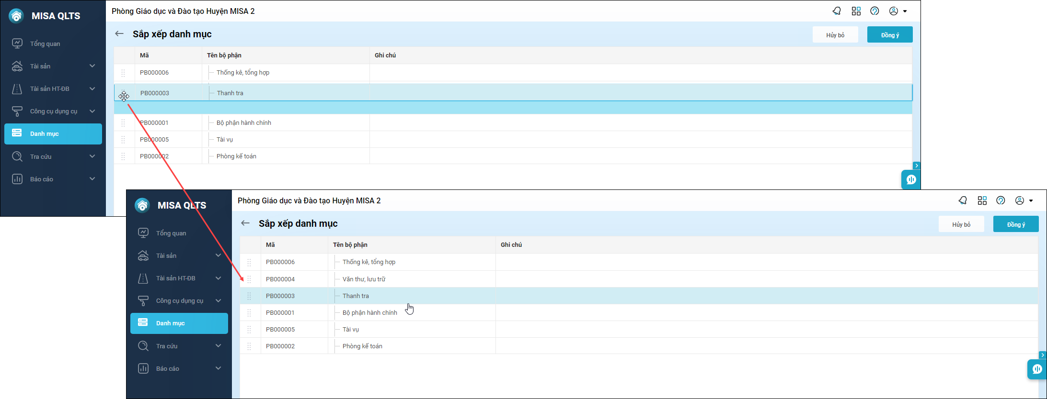The image size is (1047, 399).
Task: Open "Tổng quan" in the upper sidebar
Action: coord(45,44)
